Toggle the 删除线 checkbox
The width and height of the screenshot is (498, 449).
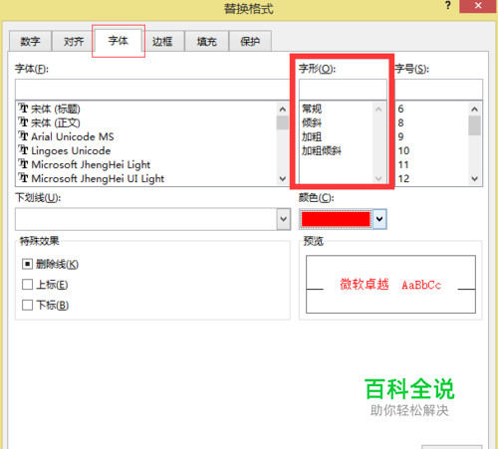coord(27,264)
